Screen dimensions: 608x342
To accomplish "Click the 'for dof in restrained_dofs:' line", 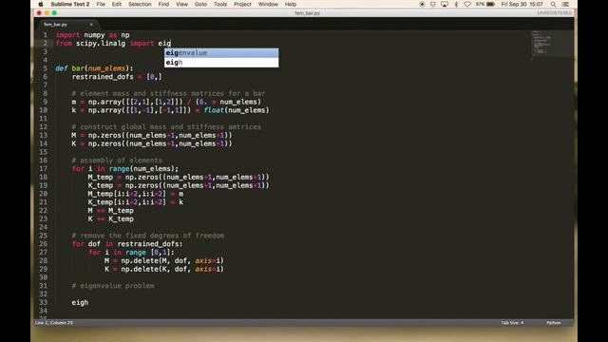I will click(127, 244).
